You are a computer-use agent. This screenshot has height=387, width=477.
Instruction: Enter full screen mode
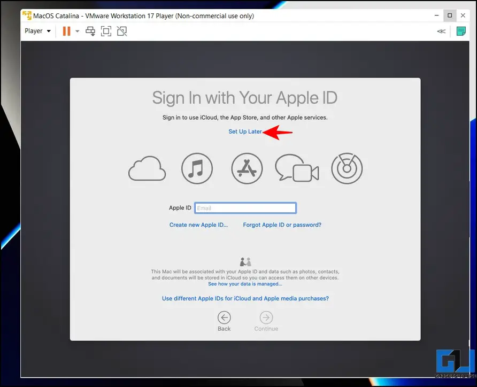106,31
